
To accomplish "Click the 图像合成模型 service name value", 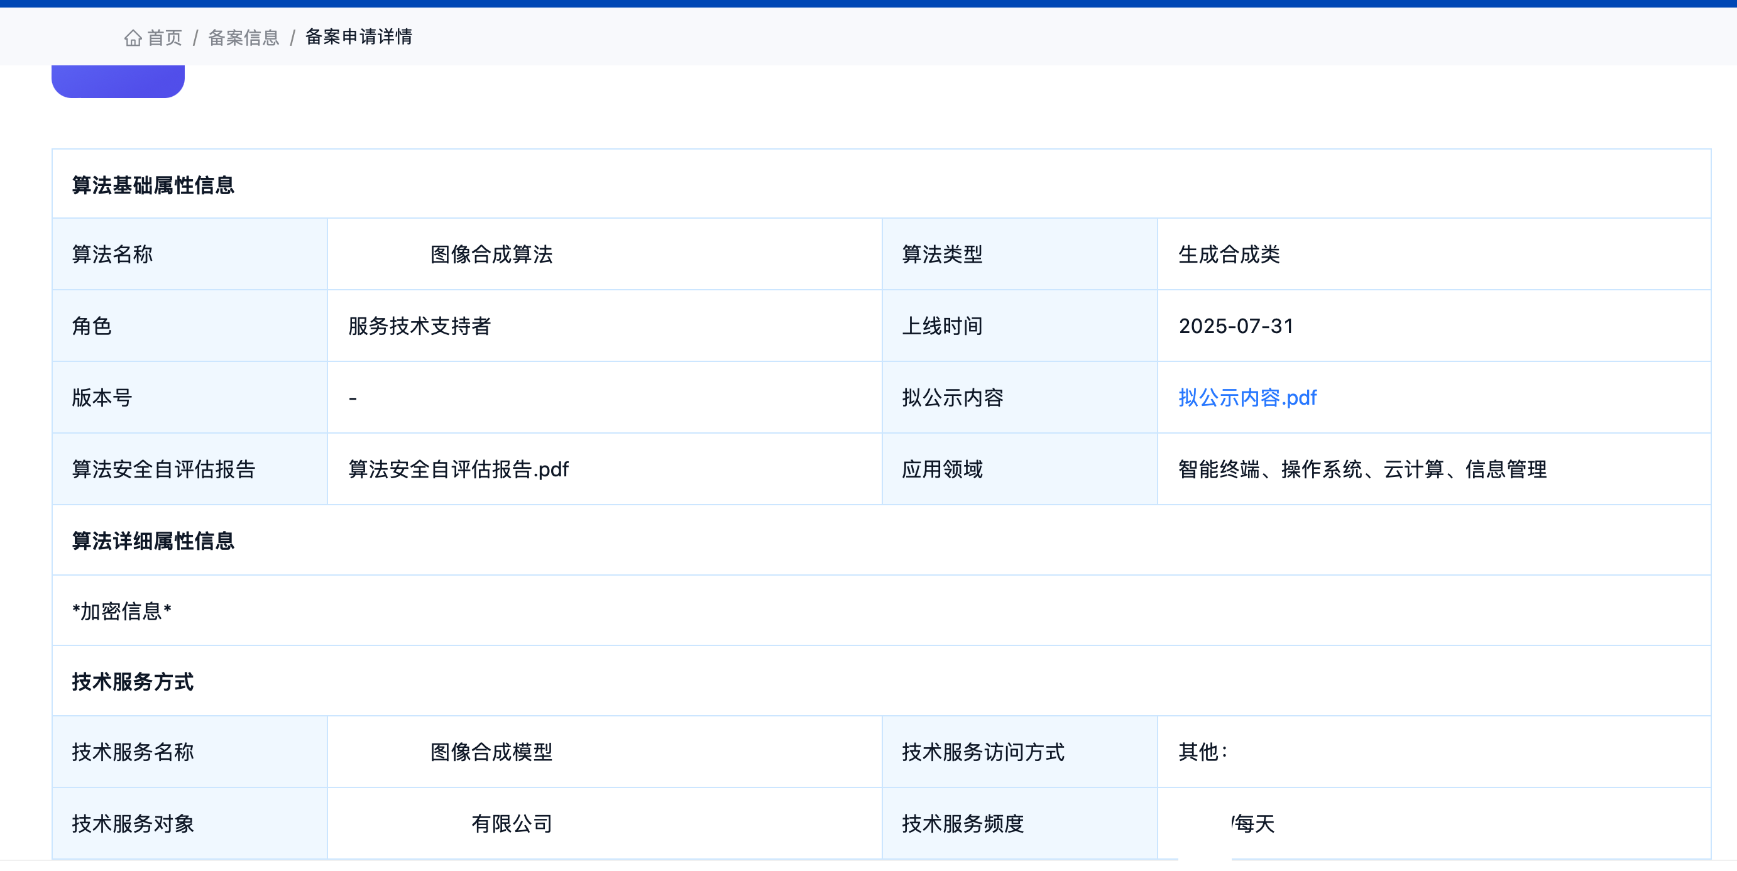I will tap(491, 752).
